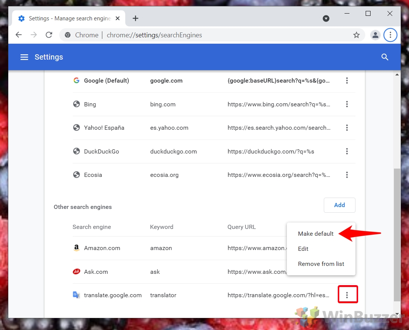Click the globe icon beside Ecosia

pyautogui.click(x=76, y=175)
